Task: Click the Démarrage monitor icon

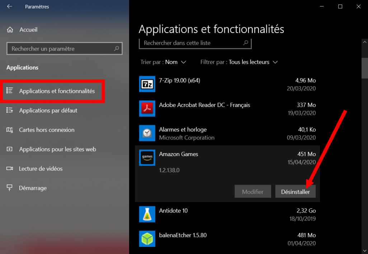Action: (x=10, y=188)
